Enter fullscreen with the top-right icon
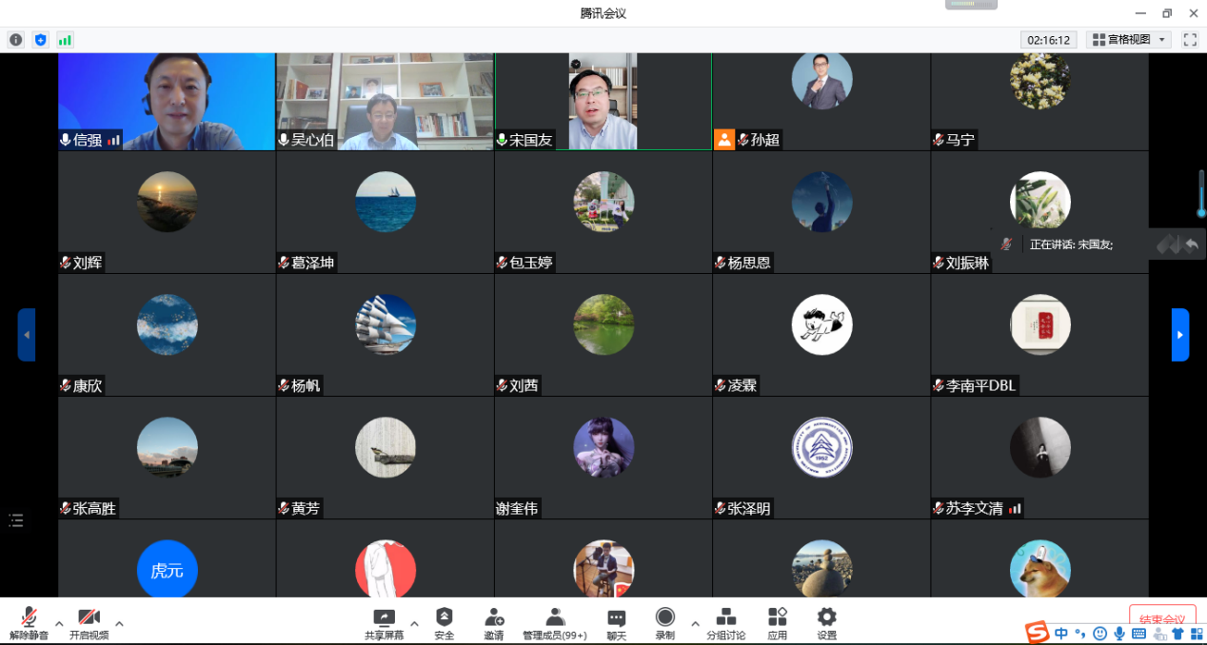 click(1190, 40)
